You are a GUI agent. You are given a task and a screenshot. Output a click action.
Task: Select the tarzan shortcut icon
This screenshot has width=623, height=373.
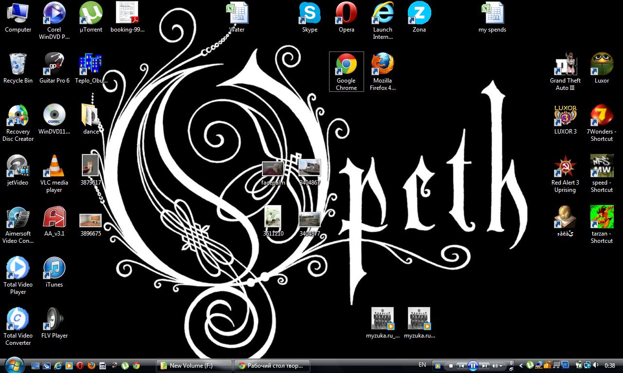point(602,225)
